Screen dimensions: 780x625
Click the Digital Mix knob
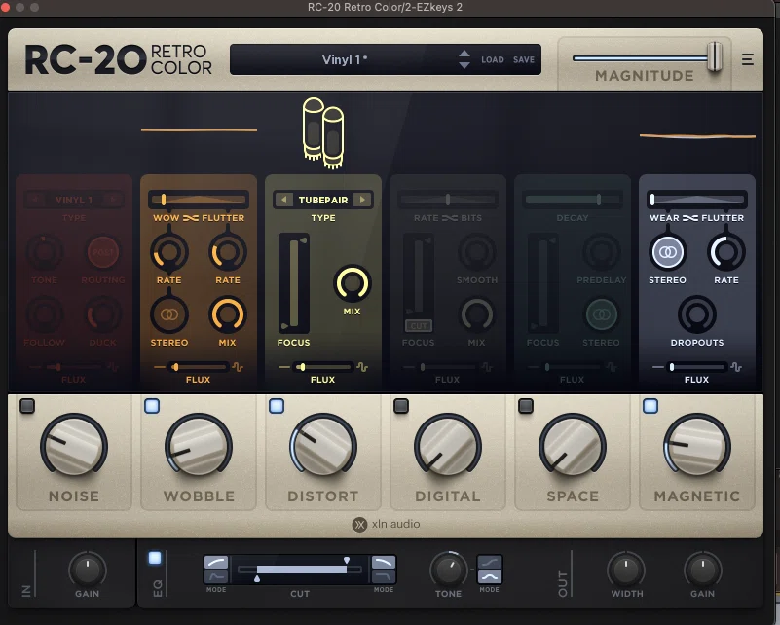pyautogui.click(x=476, y=314)
